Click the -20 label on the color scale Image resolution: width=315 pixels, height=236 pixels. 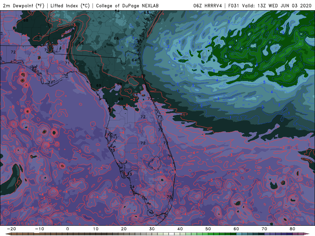(x=11, y=229)
